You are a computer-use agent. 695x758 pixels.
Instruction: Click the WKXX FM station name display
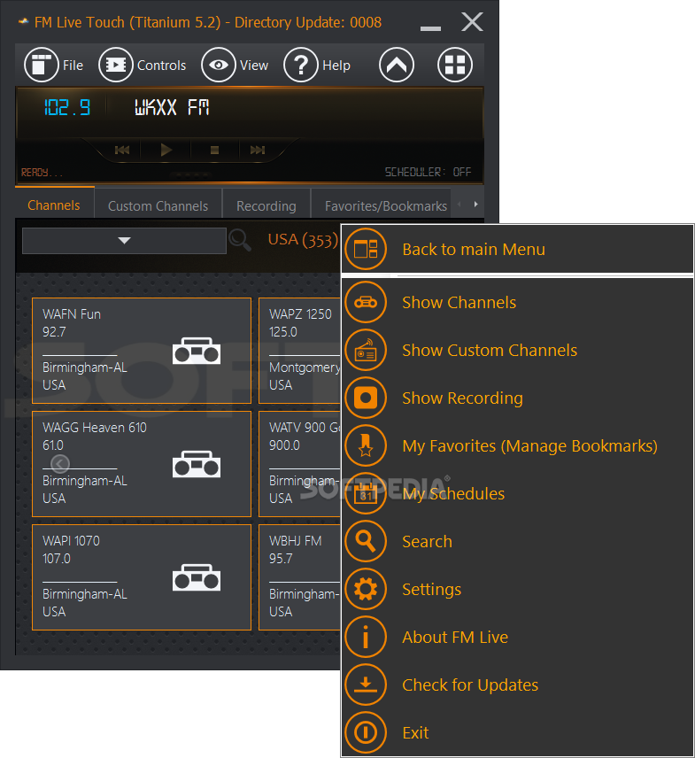click(172, 107)
